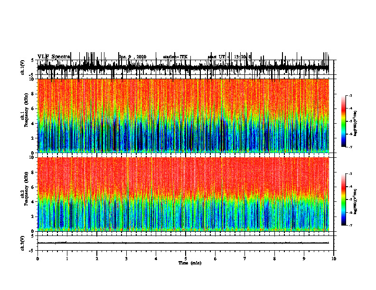376x290 pixels.
Task: Click the "2" kHz tick of ch.2 spectrogram
Action: pos(33,217)
